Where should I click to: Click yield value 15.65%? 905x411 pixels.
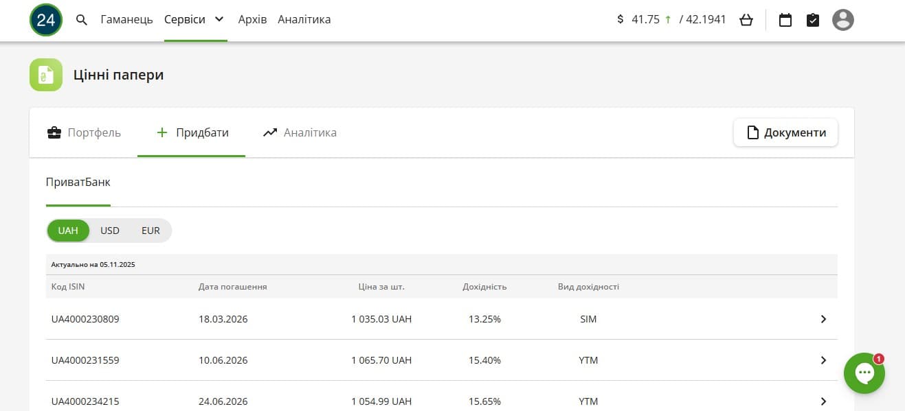coord(484,401)
